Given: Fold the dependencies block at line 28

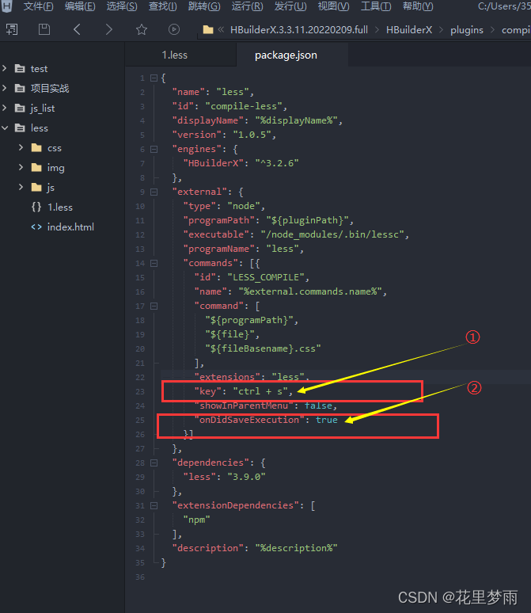Looking at the screenshot, I should pos(154,463).
